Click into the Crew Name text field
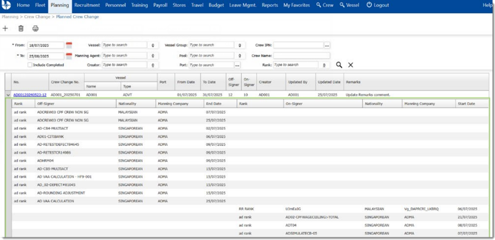Screen dimensions: 495x240 (301, 55)
